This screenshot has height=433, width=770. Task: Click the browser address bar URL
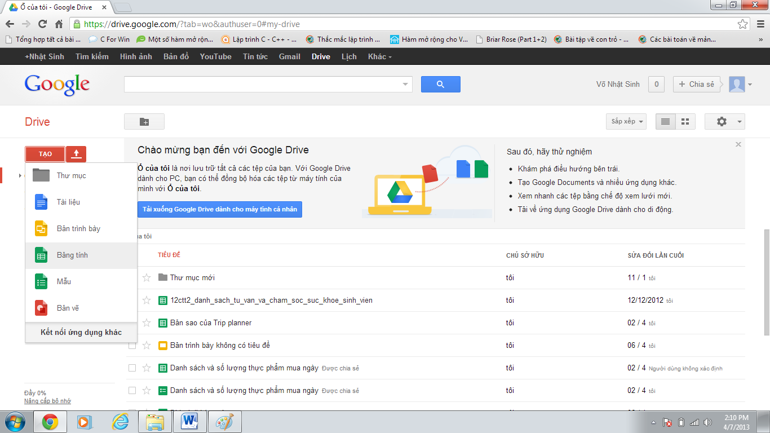192,24
